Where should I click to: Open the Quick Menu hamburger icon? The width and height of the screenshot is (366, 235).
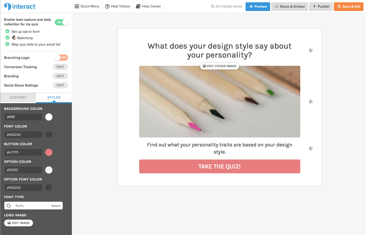77,6
